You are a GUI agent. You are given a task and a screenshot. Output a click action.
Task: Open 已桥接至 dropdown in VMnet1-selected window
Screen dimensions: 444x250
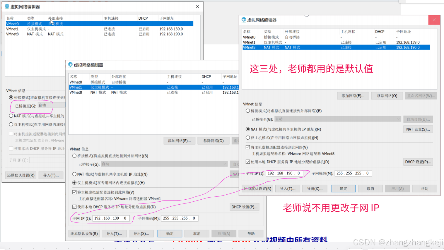tap(164, 164)
